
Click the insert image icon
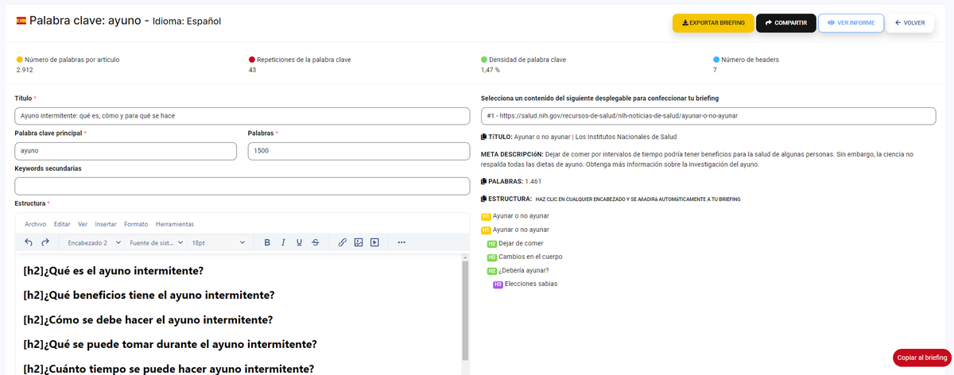359,242
